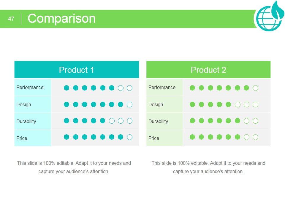Click Product 1 Performance label
This screenshot has width=285, height=213.
click(x=30, y=87)
